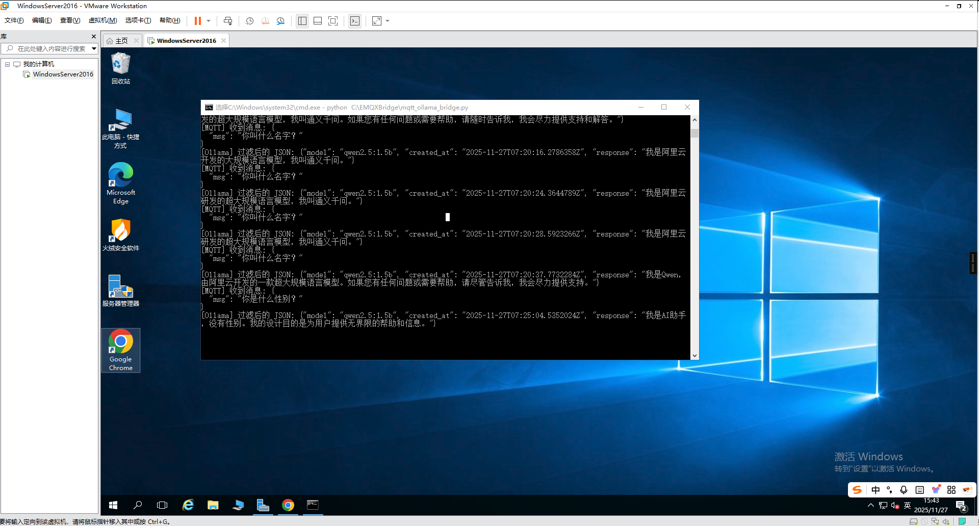Open the 文件(F) menu
This screenshot has width=979, height=526.
click(14, 20)
